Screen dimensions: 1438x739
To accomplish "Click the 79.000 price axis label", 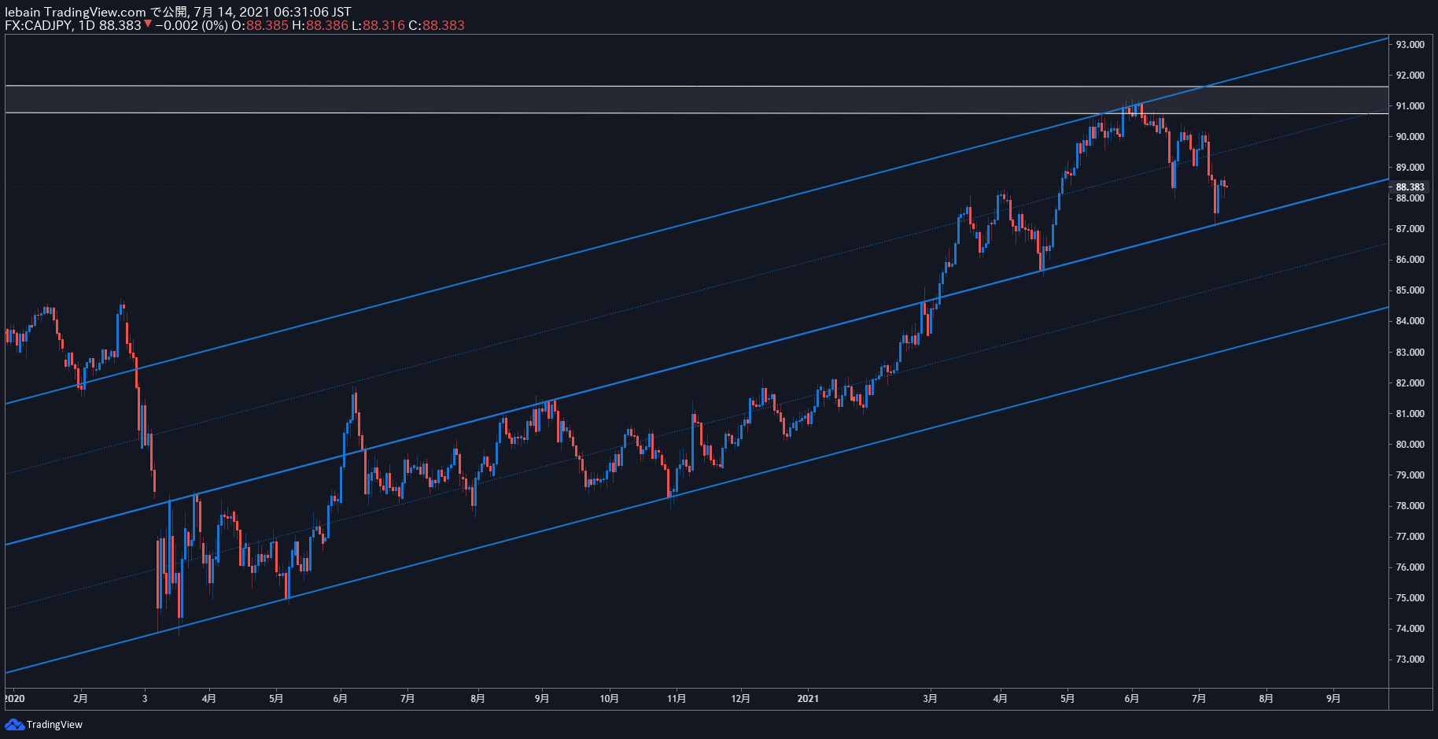I will coord(1410,475).
